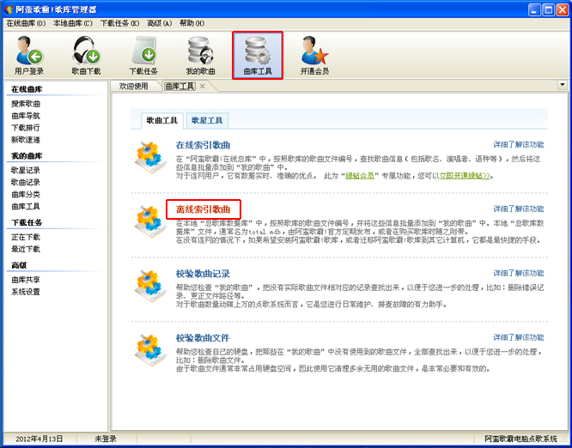This screenshot has width=572, height=448.
Task: Minimize the 歌库管理器 window
Action: [535, 9]
